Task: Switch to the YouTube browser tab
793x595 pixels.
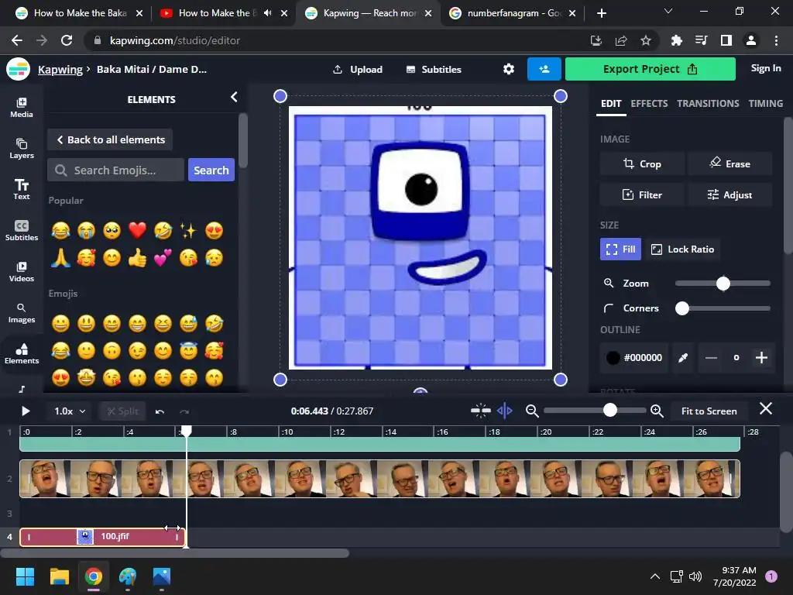Action: (223, 13)
